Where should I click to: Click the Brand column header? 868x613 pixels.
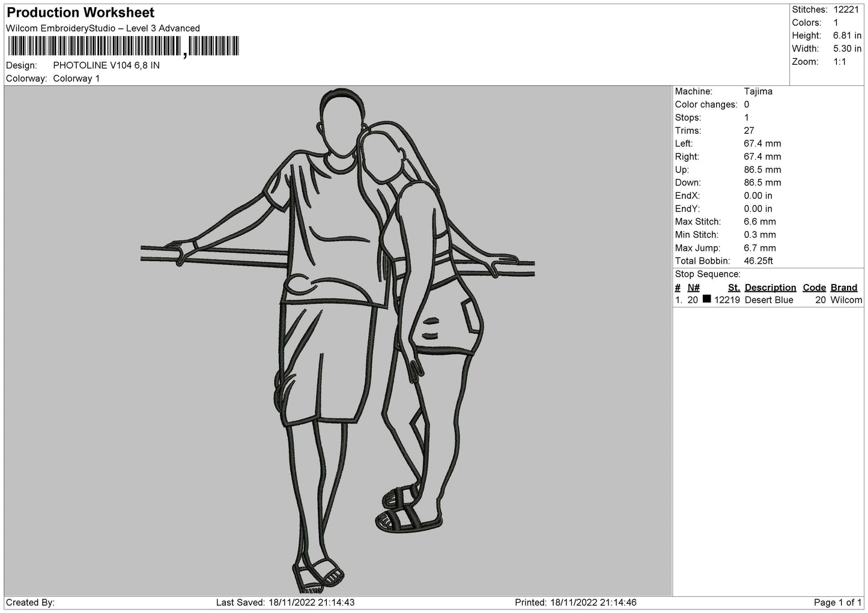(844, 288)
